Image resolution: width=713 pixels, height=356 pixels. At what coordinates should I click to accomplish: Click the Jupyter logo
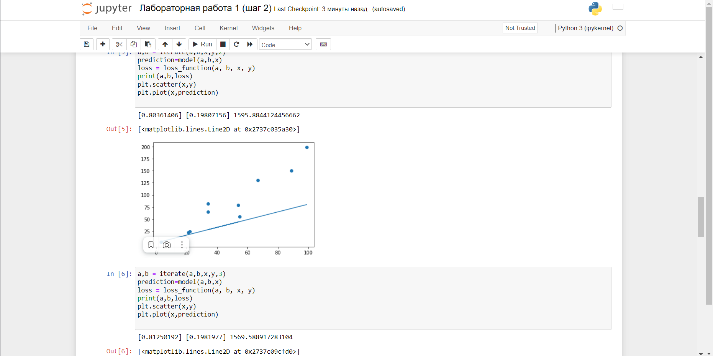pos(106,8)
